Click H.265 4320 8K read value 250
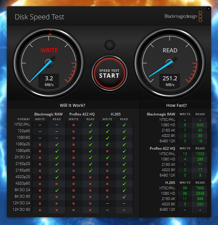218x225 pixels. point(200,204)
